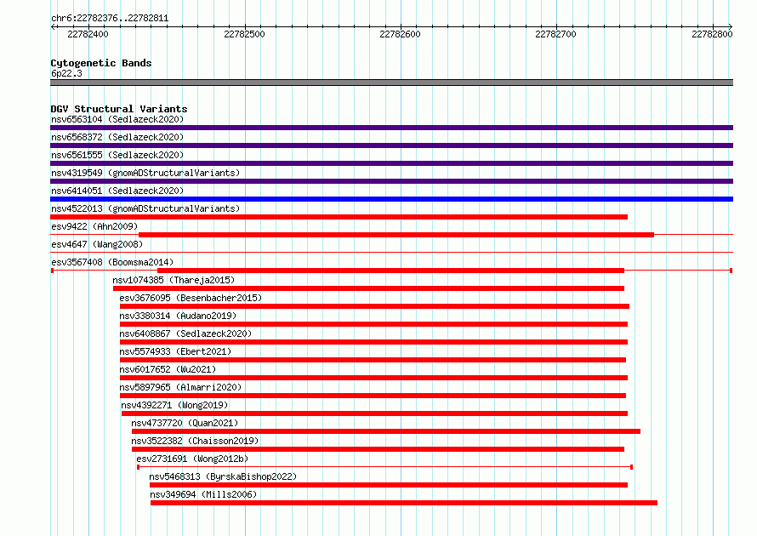Viewport: 757px width, 536px height.
Task: Open nsv4392271 (Wong2019) label
Action: click(174, 405)
